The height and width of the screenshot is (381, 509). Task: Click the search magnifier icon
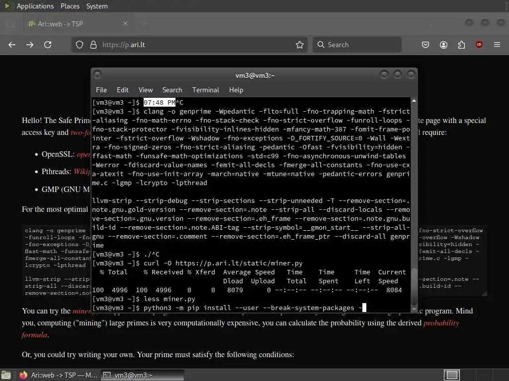click(321, 45)
